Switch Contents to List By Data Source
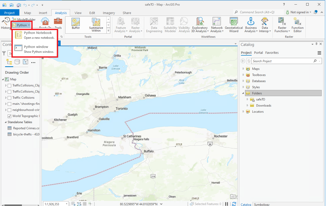The height and width of the screenshot is (206, 326). click(17, 62)
